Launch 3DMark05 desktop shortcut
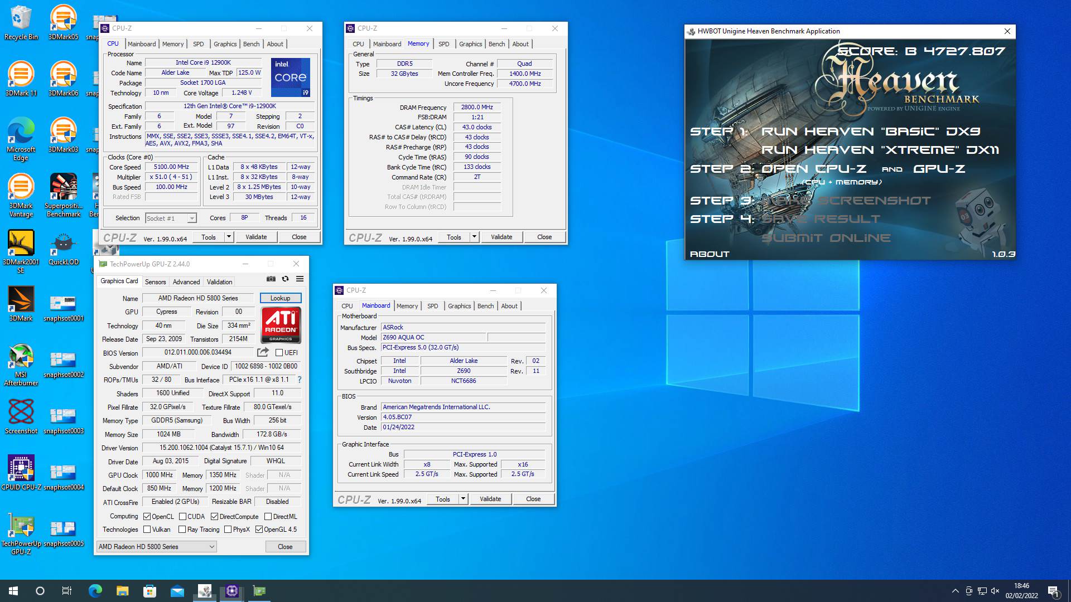Viewport: 1071px width, 602px height. click(63, 23)
